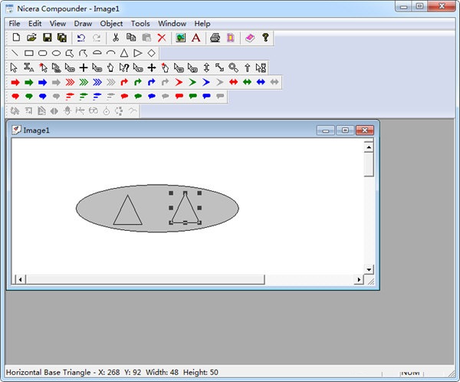Click the print icon
460x382 pixels.
(x=215, y=38)
